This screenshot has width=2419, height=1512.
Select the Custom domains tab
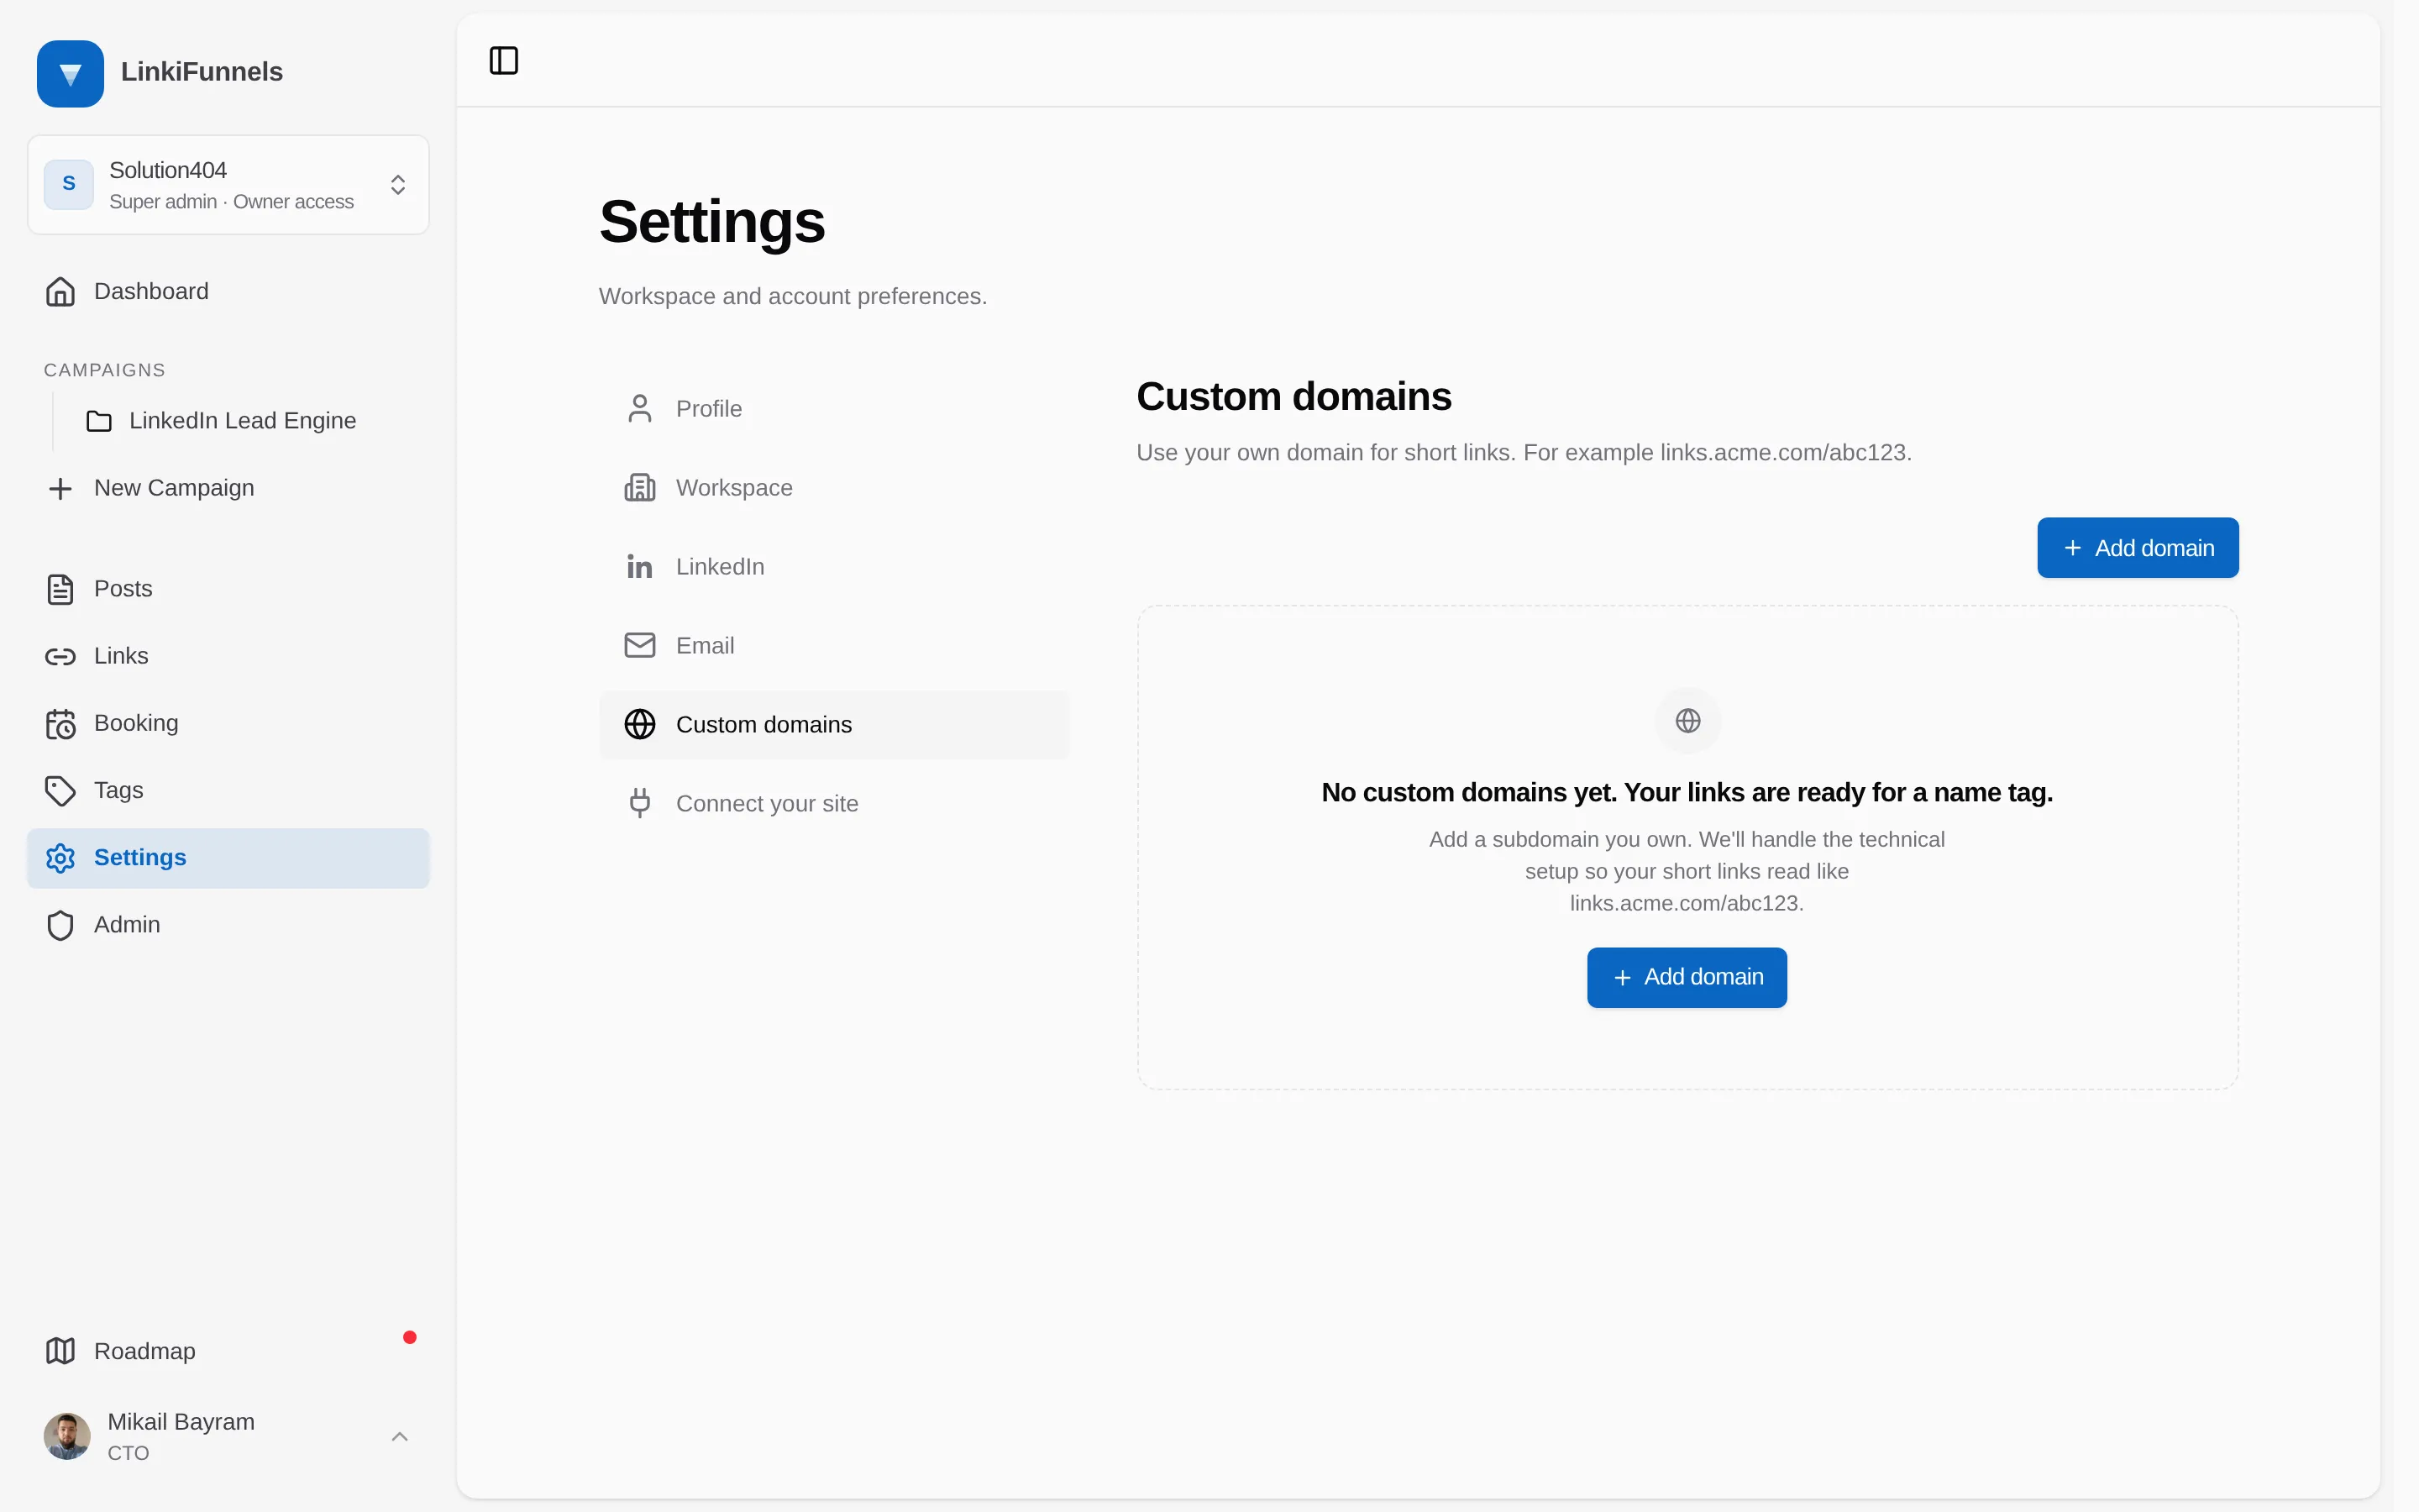[834, 724]
